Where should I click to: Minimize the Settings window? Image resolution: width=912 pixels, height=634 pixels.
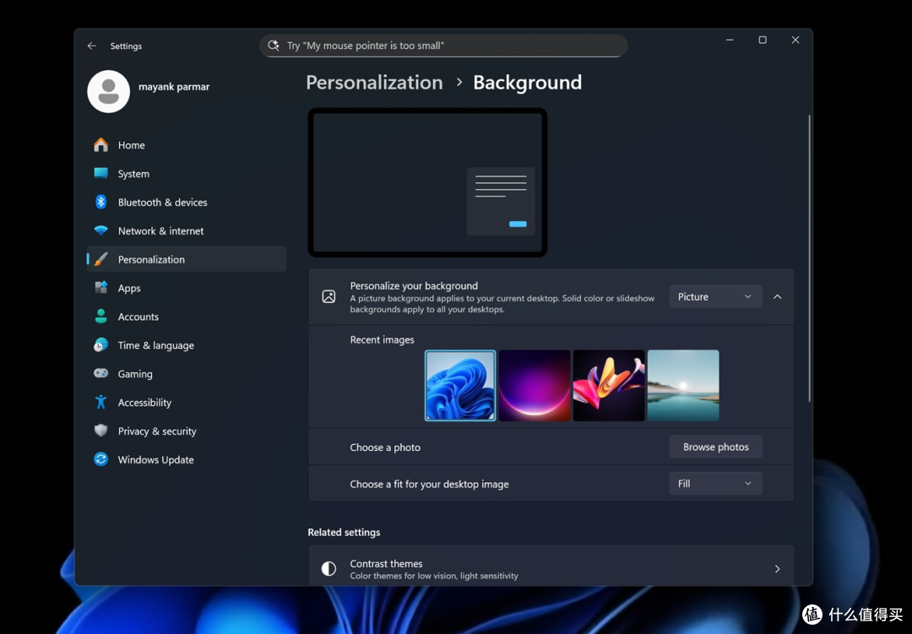tap(730, 40)
